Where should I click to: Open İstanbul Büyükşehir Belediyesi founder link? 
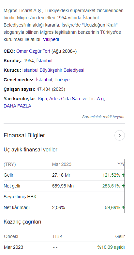53,70
